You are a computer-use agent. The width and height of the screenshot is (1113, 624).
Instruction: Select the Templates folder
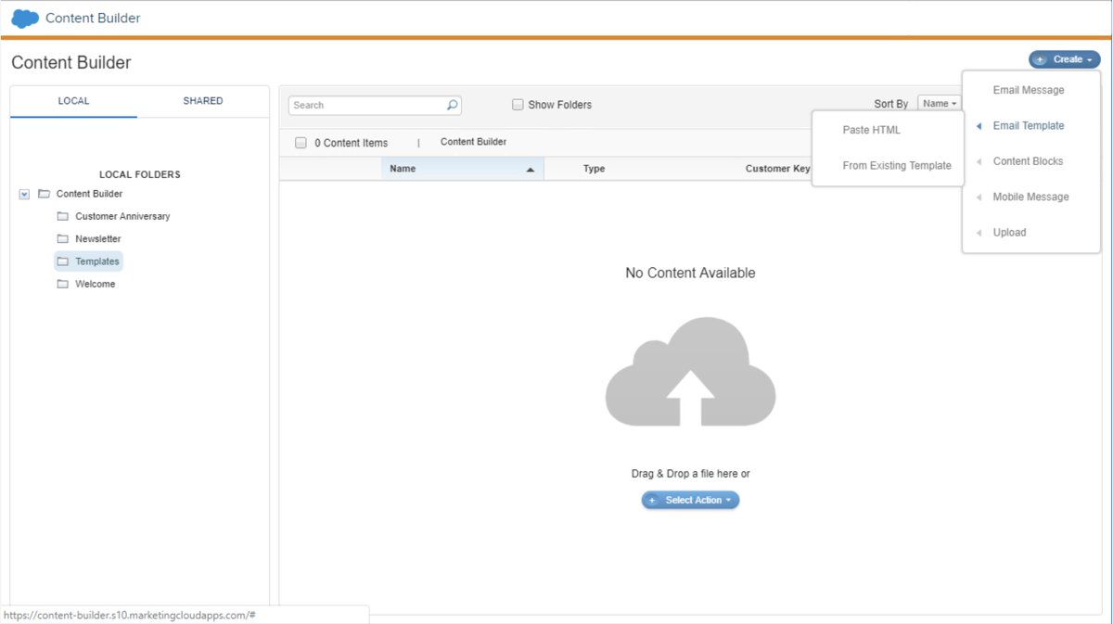coord(97,261)
